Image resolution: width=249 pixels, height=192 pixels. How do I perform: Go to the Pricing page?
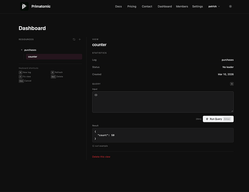pyautogui.click(x=132, y=6)
